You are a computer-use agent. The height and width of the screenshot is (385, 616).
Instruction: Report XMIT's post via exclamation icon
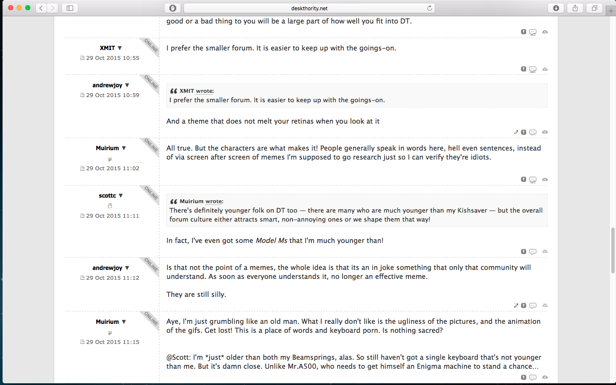523,69
